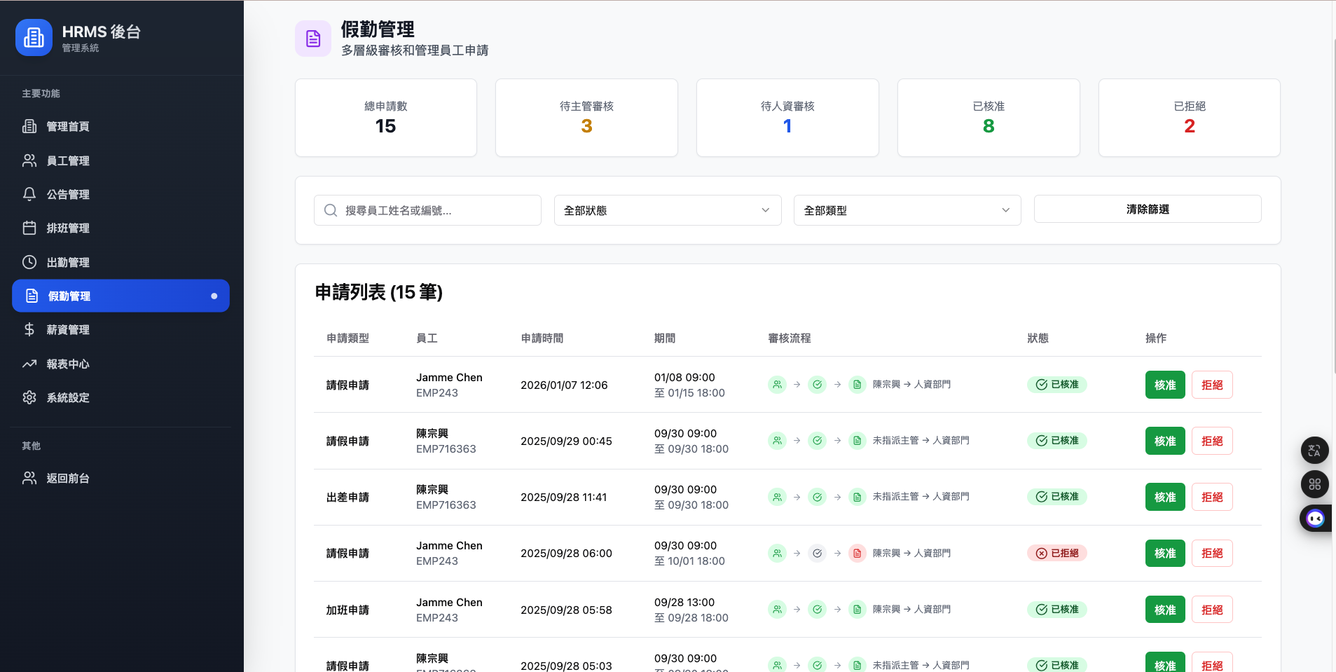Select 系統設定 in the sidebar

coord(68,397)
